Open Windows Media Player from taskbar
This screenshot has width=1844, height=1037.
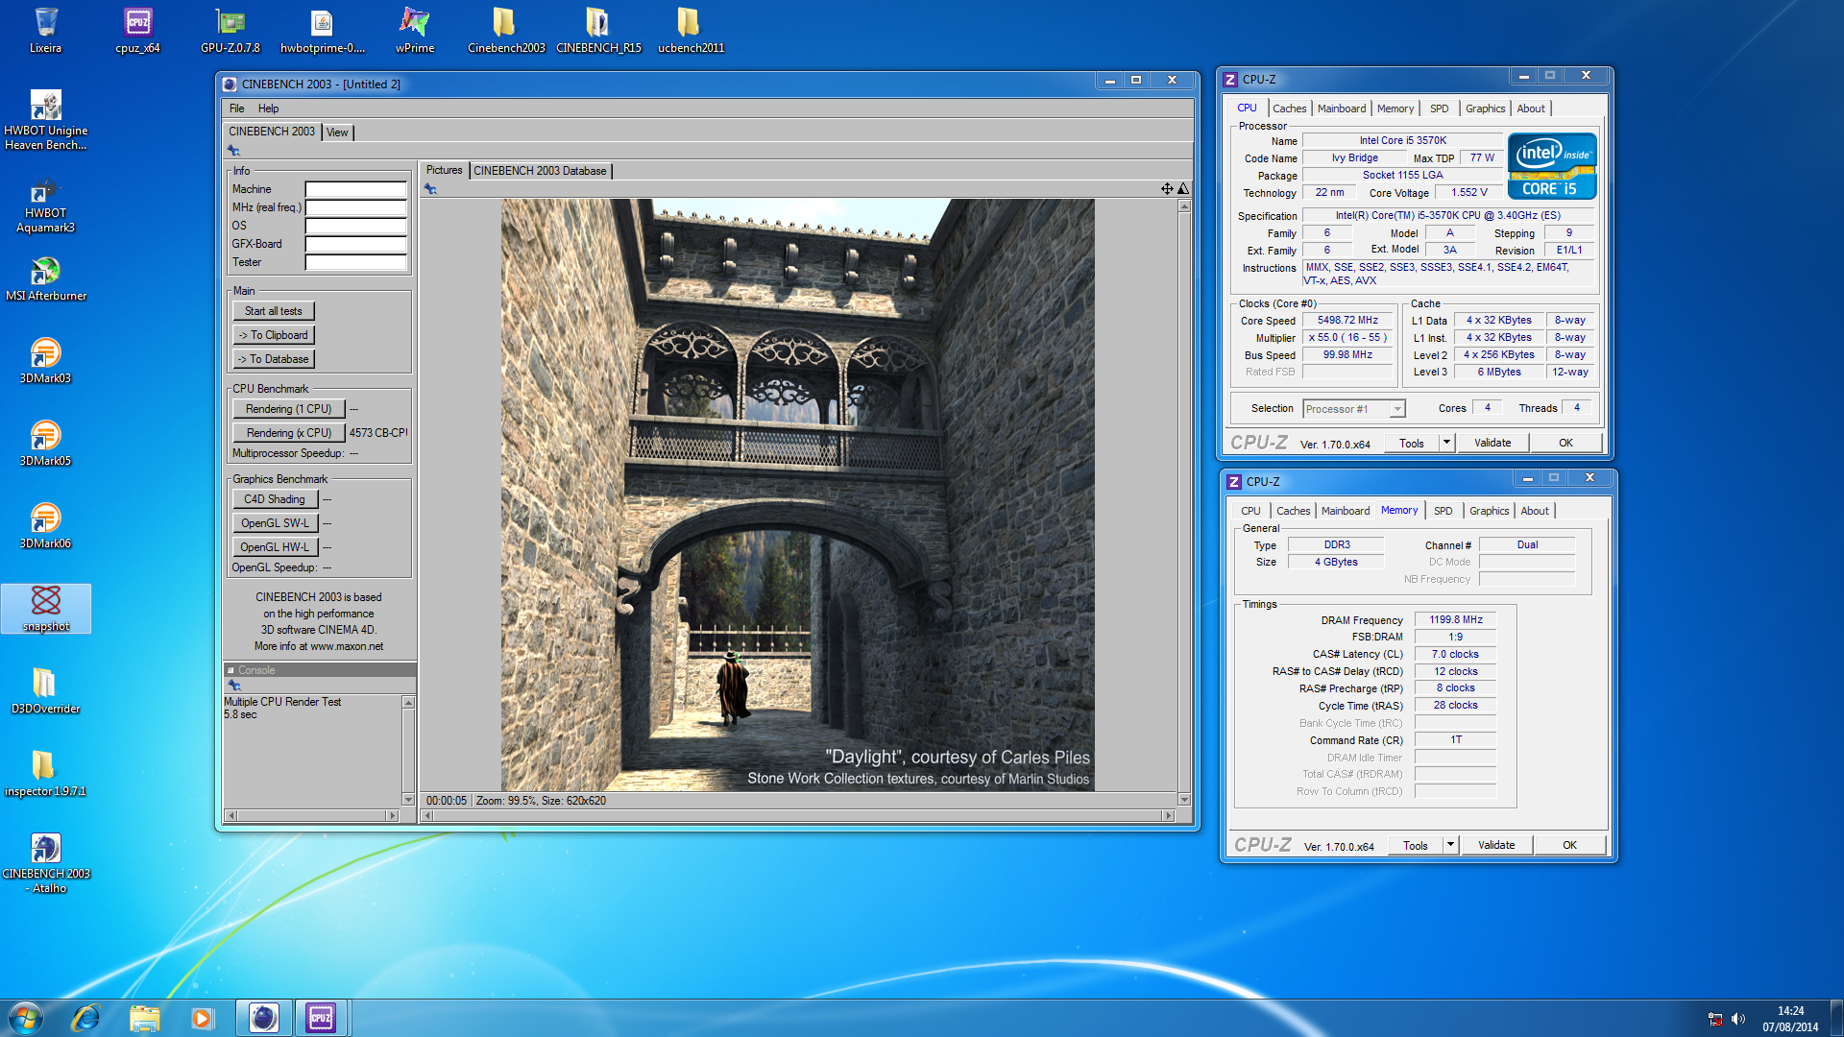202,1018
